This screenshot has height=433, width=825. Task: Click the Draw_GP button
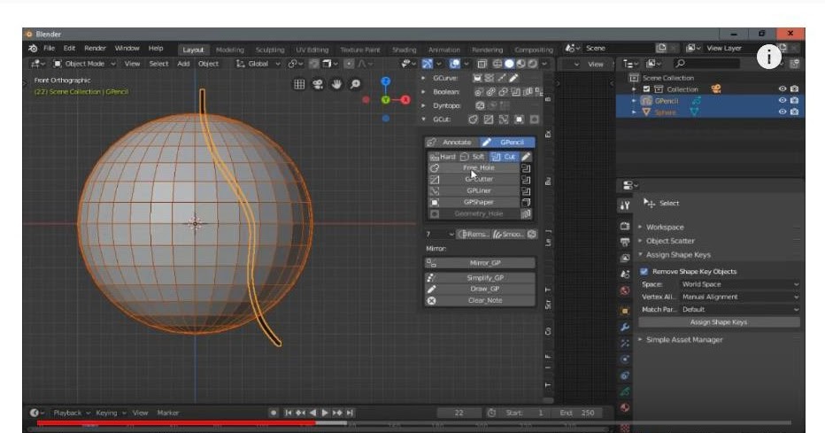(x=481, y=290)
